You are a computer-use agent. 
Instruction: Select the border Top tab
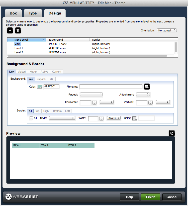click(37, 111)
